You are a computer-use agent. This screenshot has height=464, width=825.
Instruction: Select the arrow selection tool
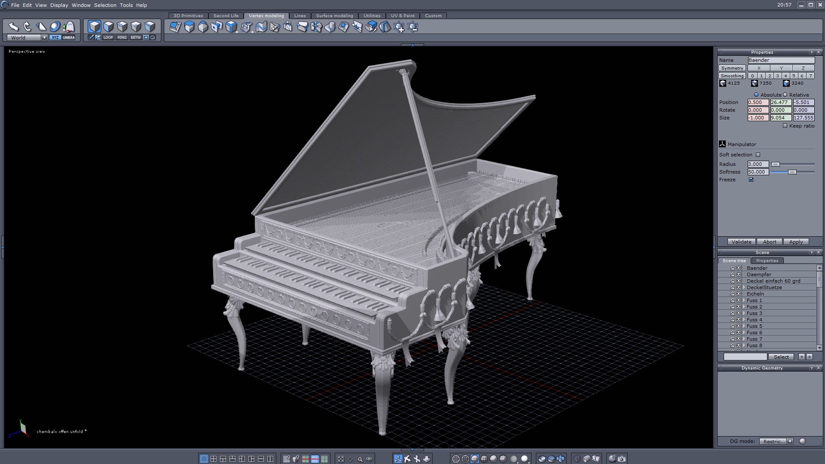click(x=13, y=27)
